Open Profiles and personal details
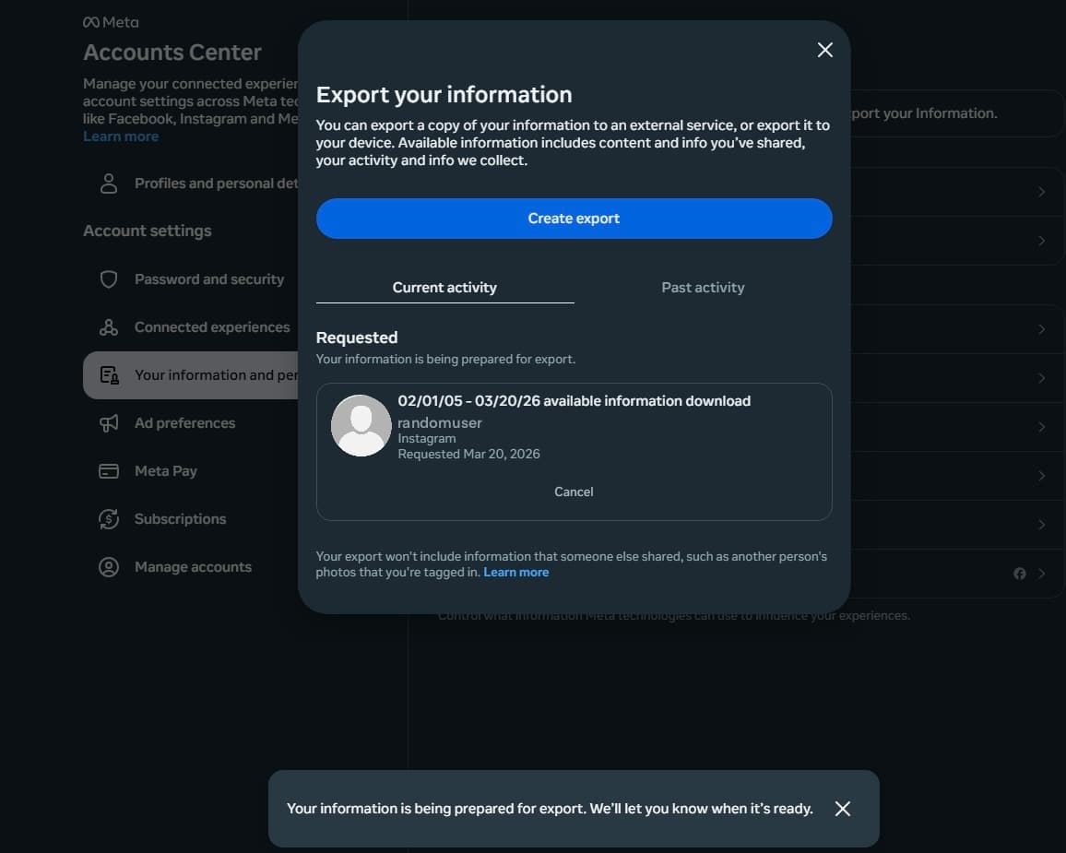1066x853 pixels. [x=191, y=184]
